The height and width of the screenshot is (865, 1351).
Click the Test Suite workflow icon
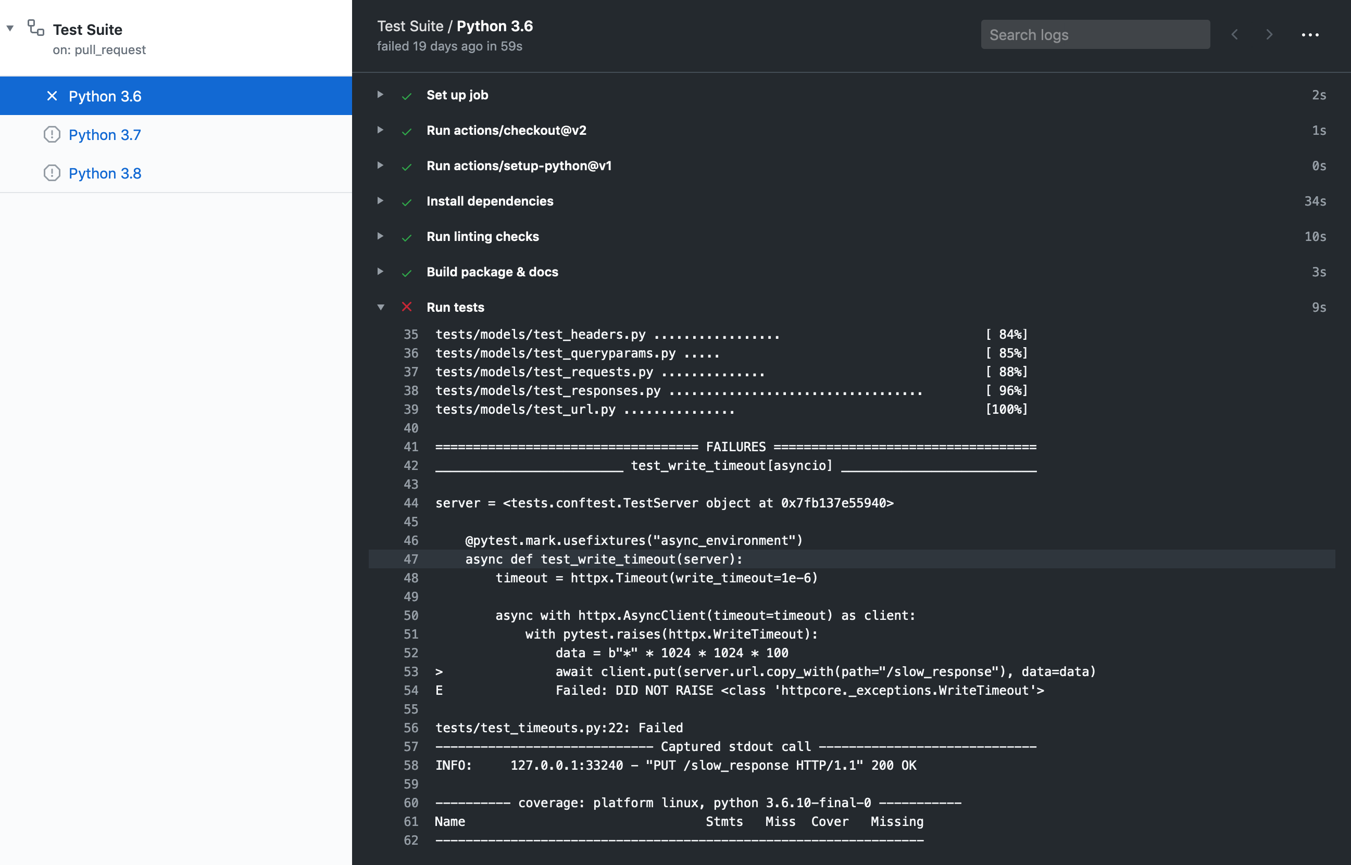tap(36, 28)
